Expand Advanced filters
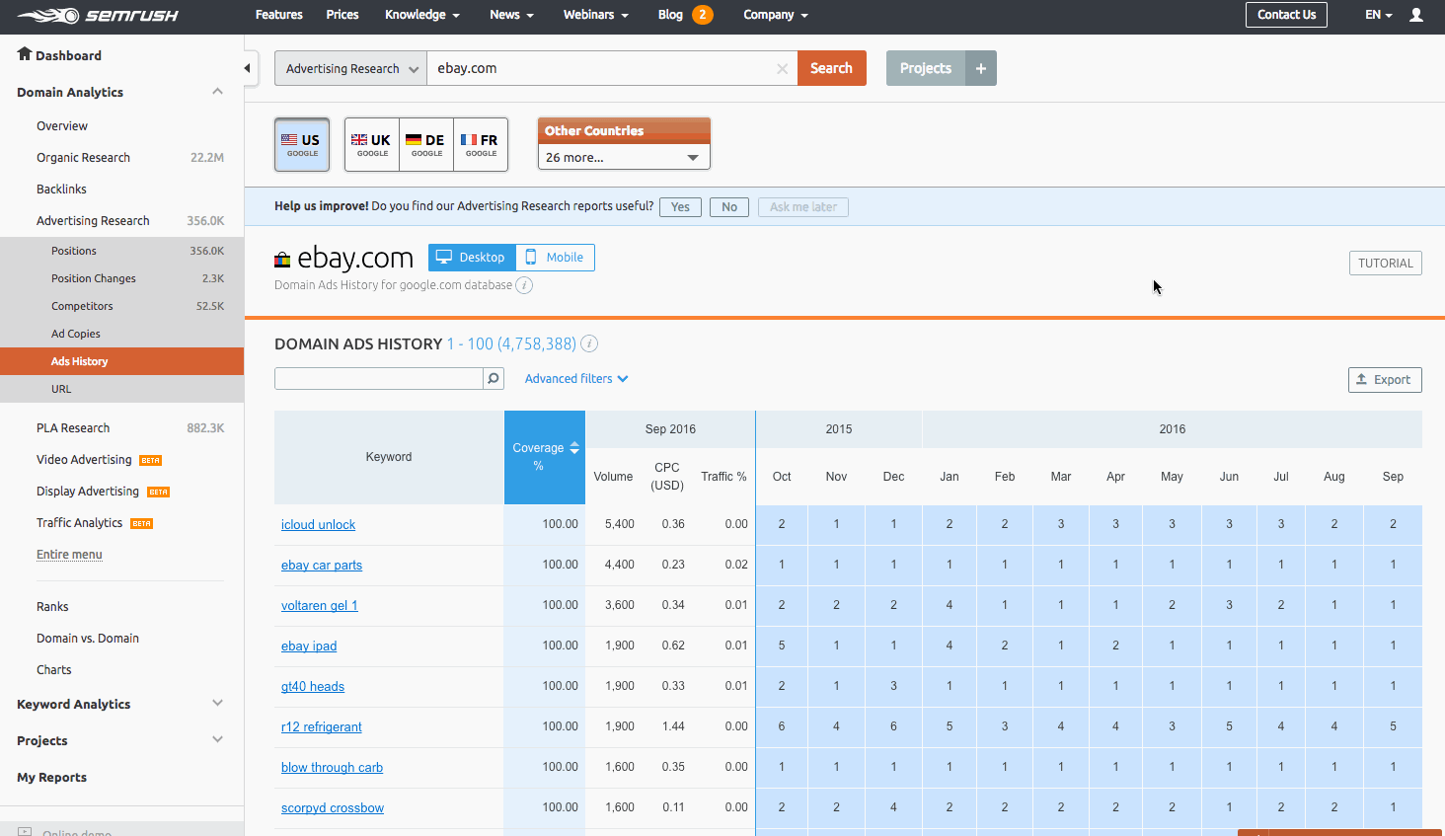The image size is (1445, 836). [576, 379]
